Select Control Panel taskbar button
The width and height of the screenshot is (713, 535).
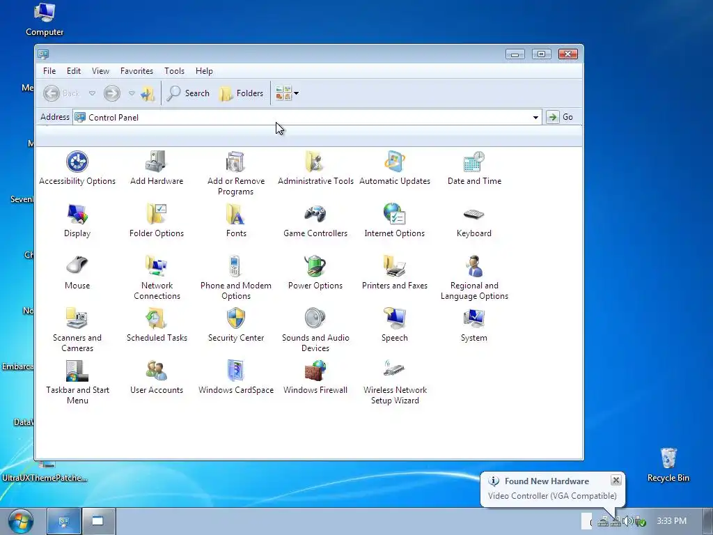64,521
